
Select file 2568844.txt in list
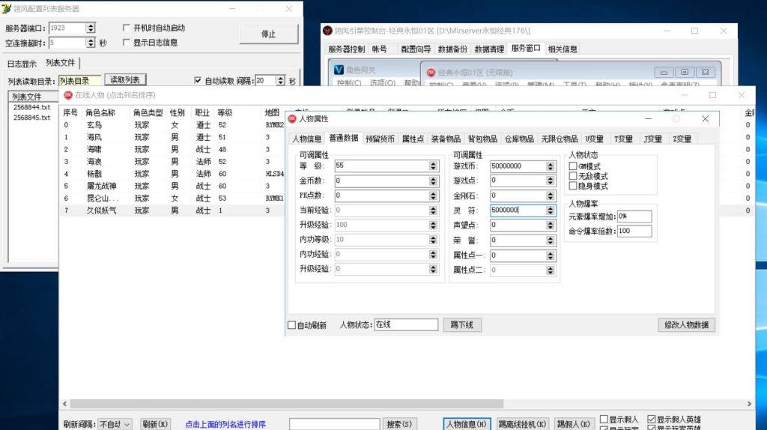point(31,107)
